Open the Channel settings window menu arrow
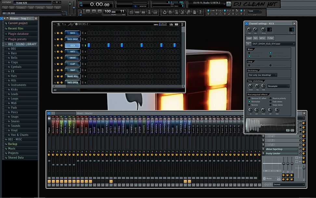 (x=246, y=24)
